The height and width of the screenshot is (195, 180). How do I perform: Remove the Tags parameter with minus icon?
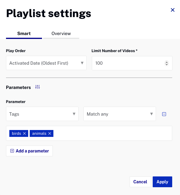click(x=164, y=114)
